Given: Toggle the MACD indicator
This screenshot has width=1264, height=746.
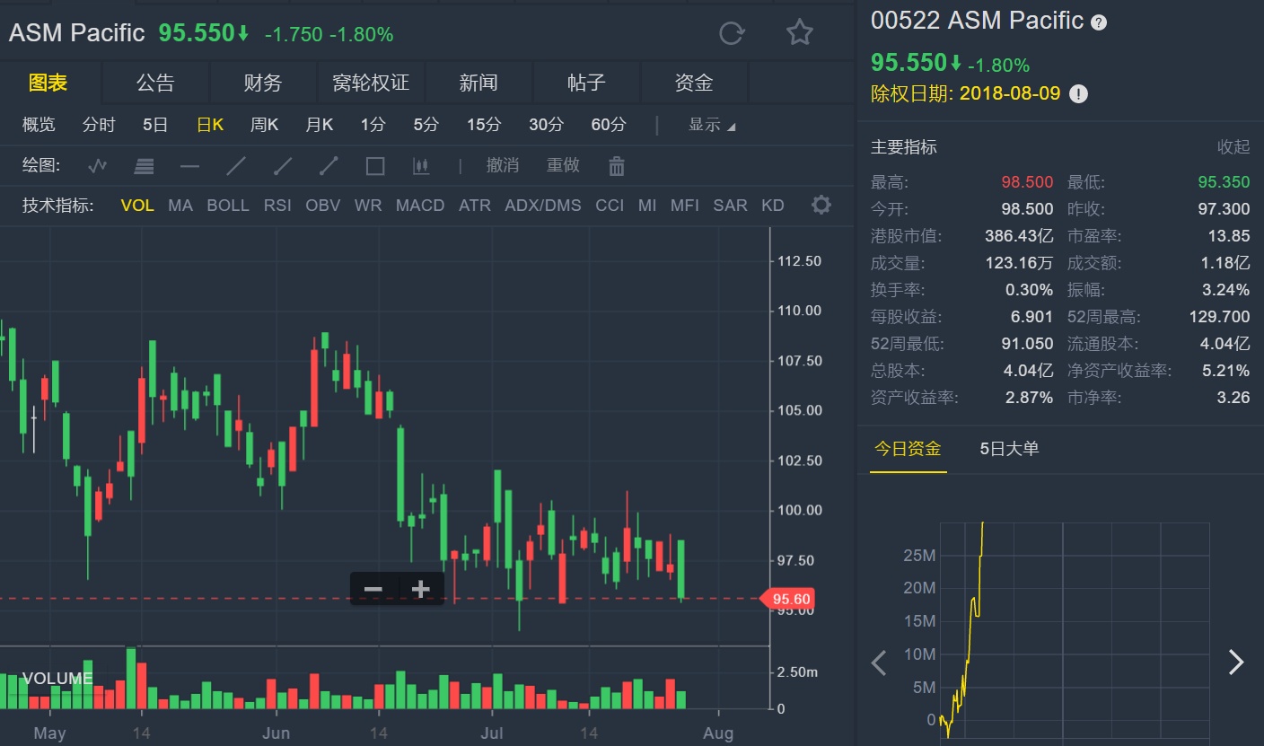Looking at the screenshot, I should 420,205.
